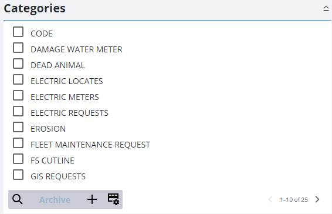Viewport: 332px width, 214px height.
Task: Select the FLEET MAINTENANCE REQUEST checkbox
Action: 18,143
